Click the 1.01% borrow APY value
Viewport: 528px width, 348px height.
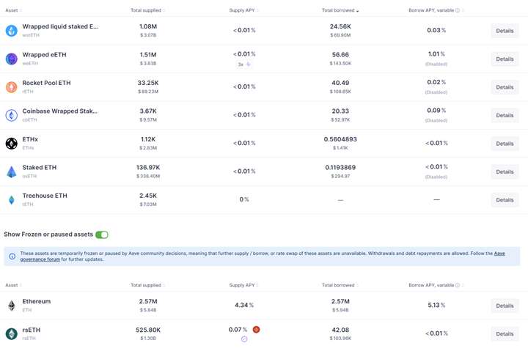pos(436,54)
